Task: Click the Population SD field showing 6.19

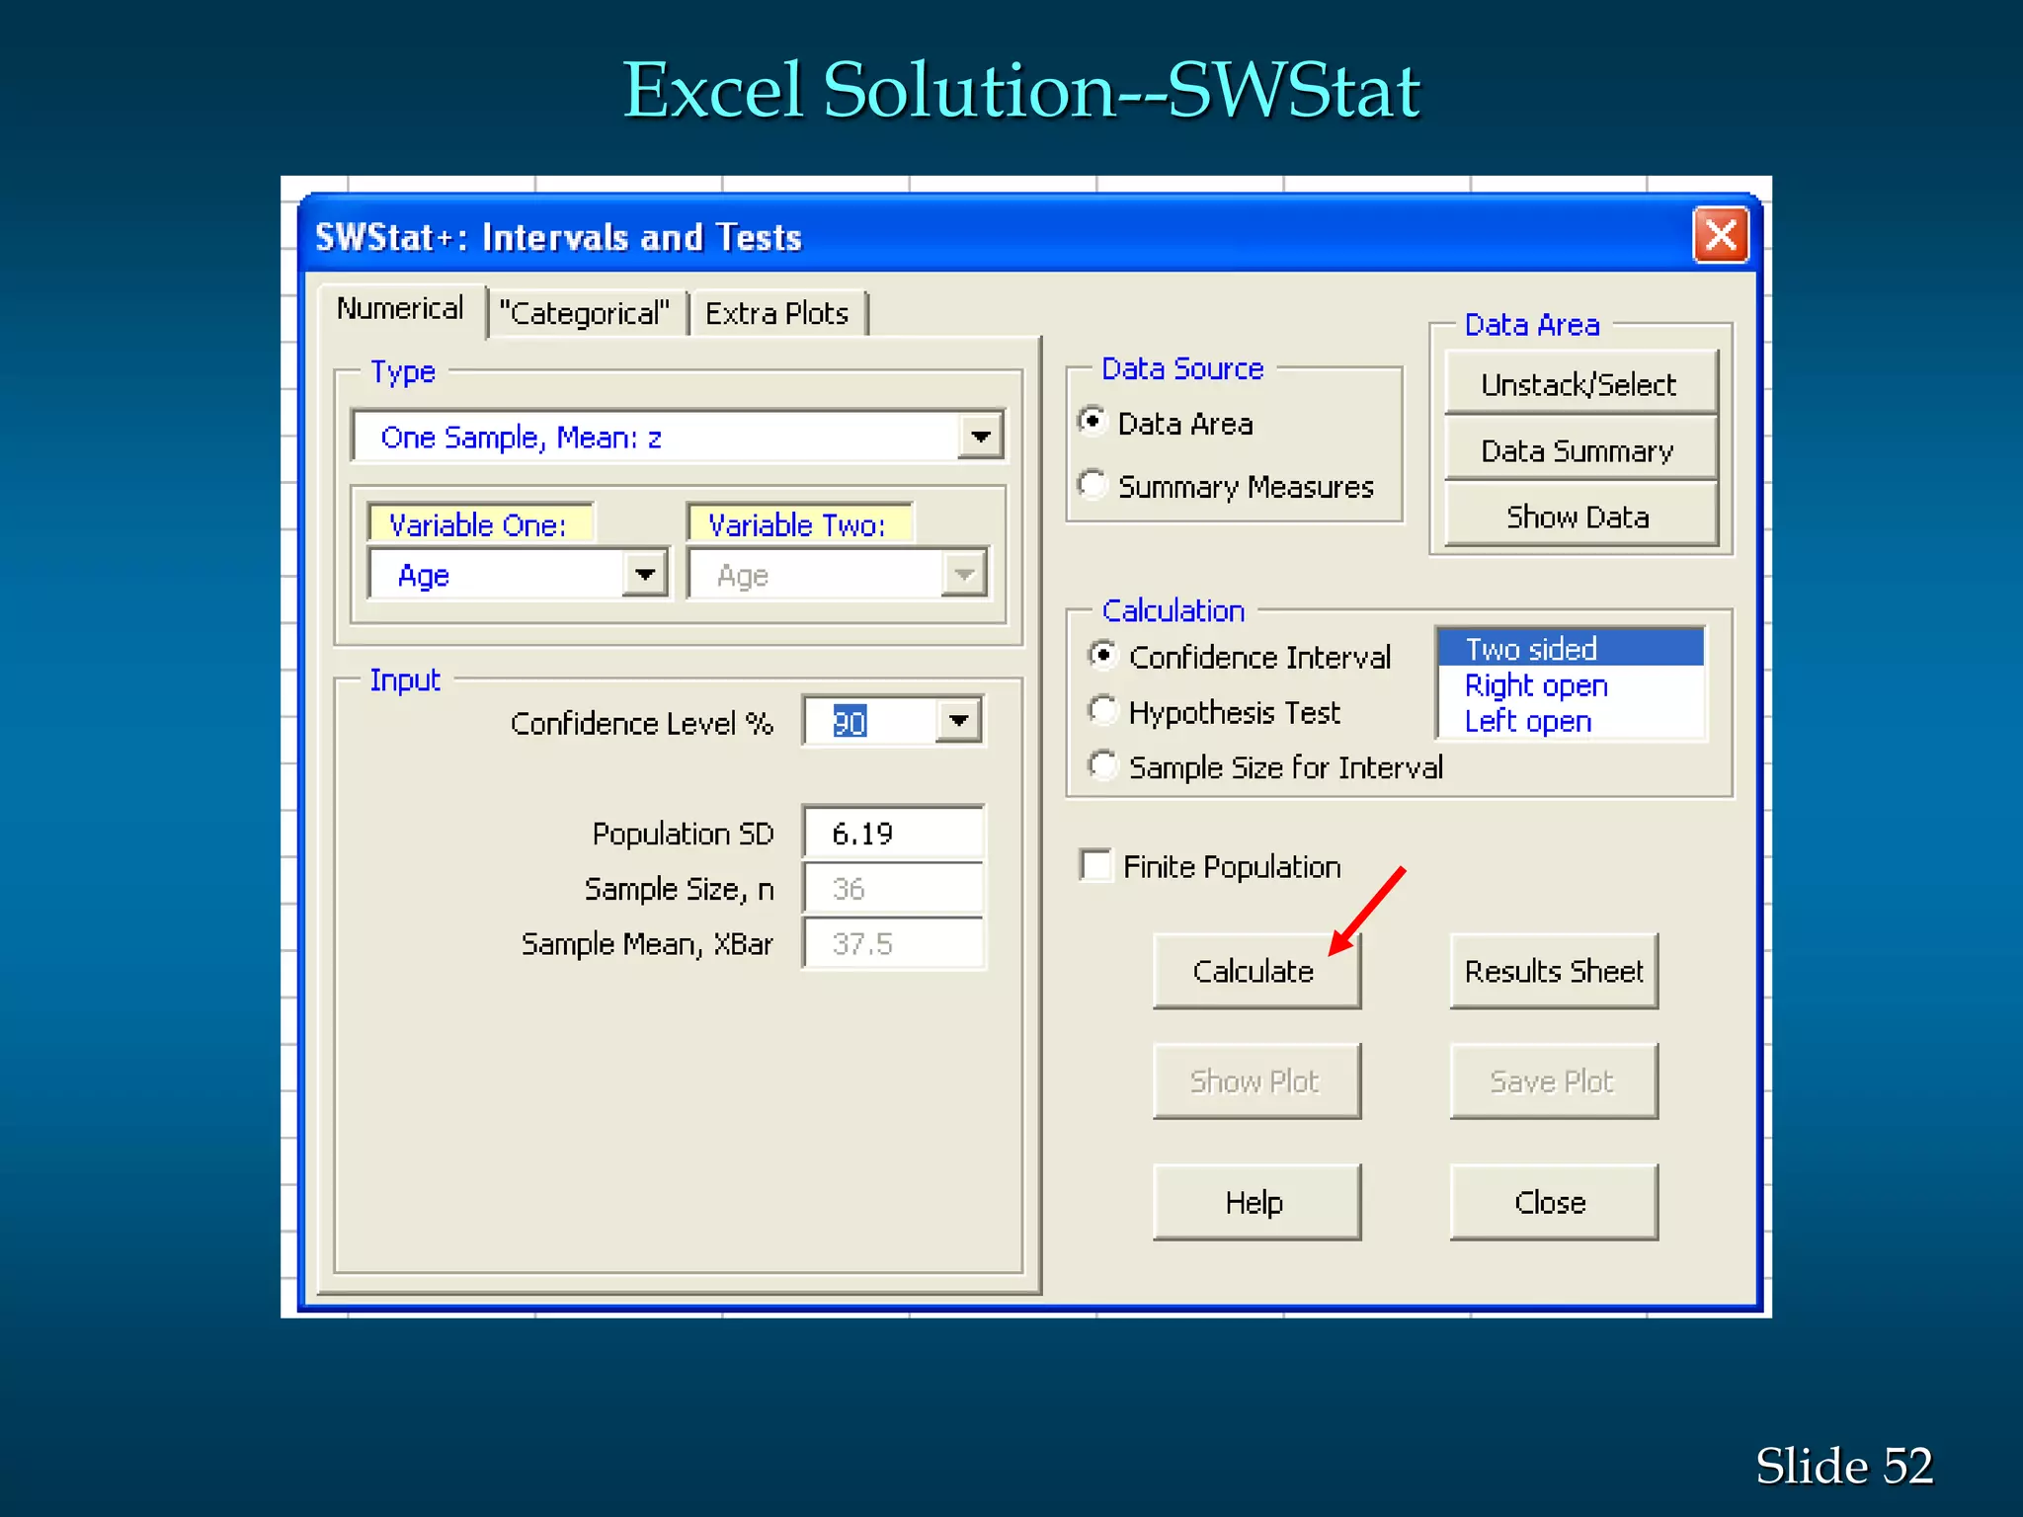Action: click(893, 834)
